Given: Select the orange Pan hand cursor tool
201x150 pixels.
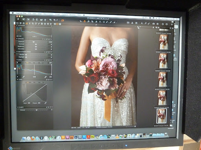Looking at the screenshot, I should coord(85,21).
